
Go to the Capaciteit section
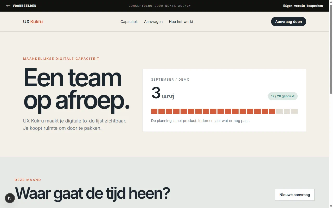129,22
